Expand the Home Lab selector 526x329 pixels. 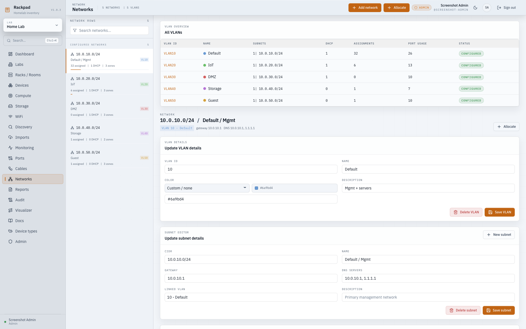[33, 25]
